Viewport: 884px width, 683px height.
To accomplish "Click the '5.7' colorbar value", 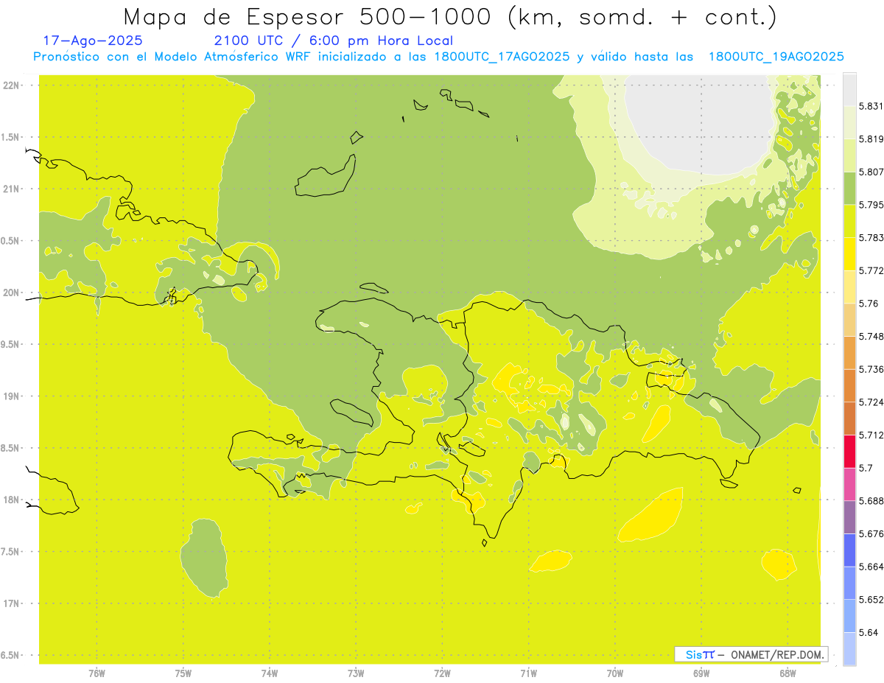I will 866,468.
